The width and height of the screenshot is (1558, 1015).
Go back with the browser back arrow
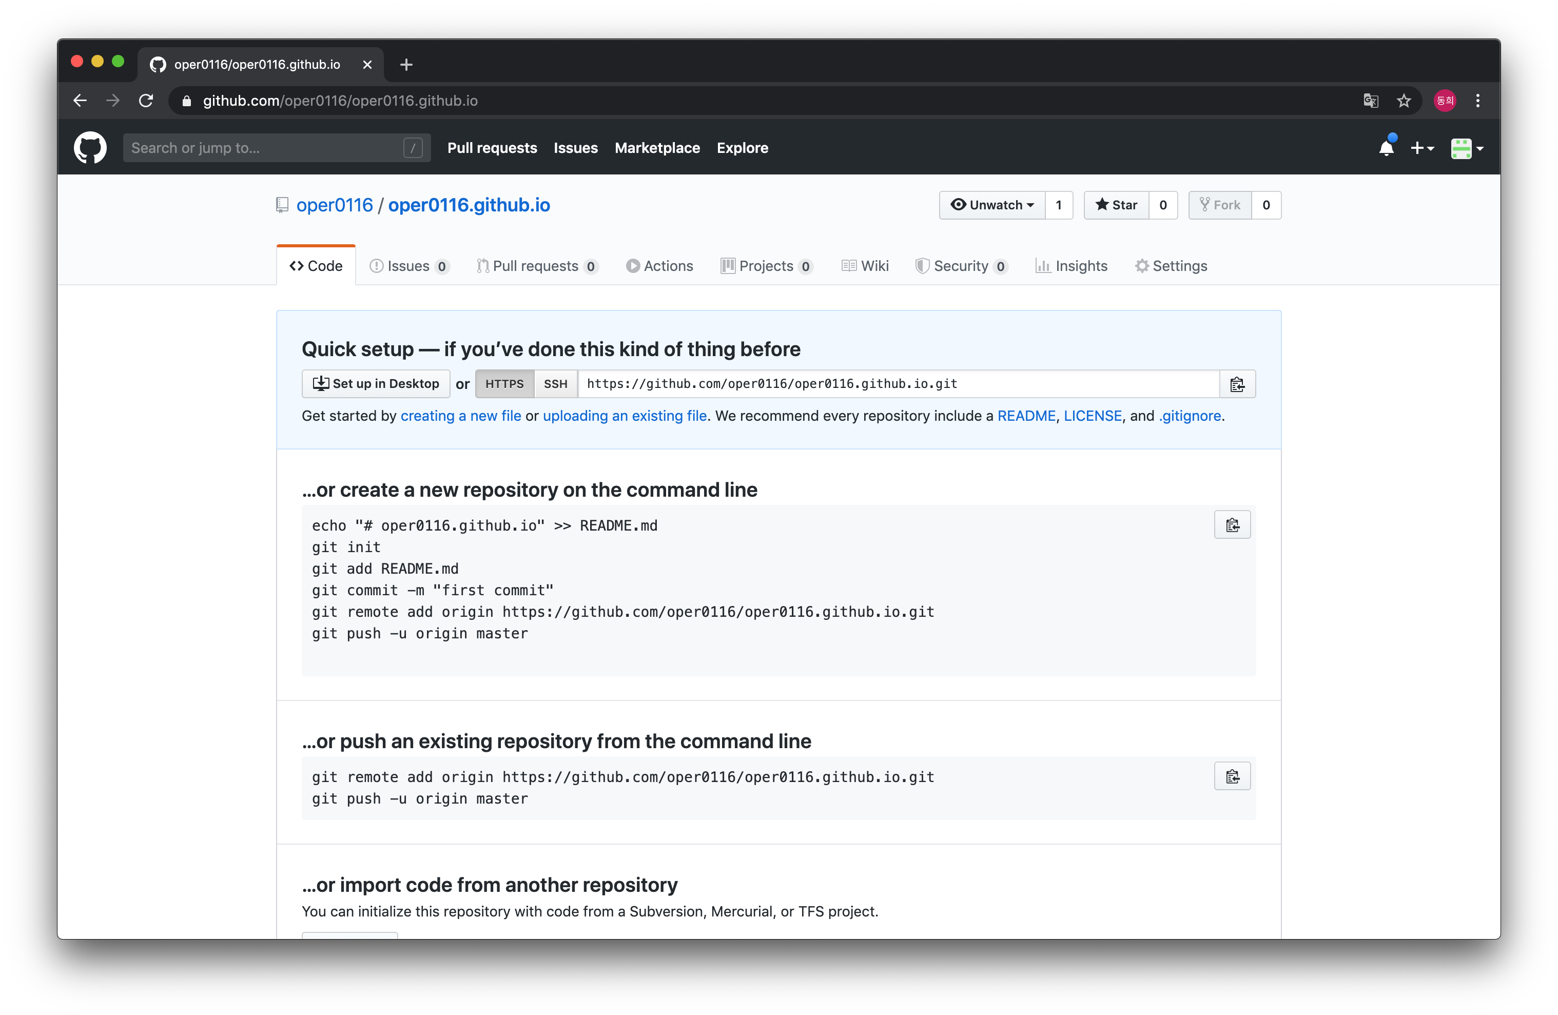pyautogui.click(x=80, y=101)
